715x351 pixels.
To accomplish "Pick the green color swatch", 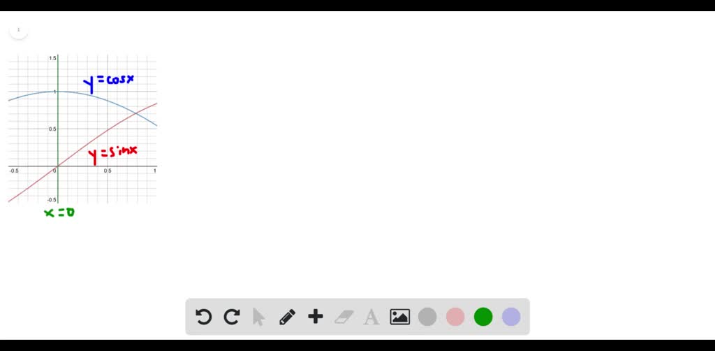I will coord(483,317).
